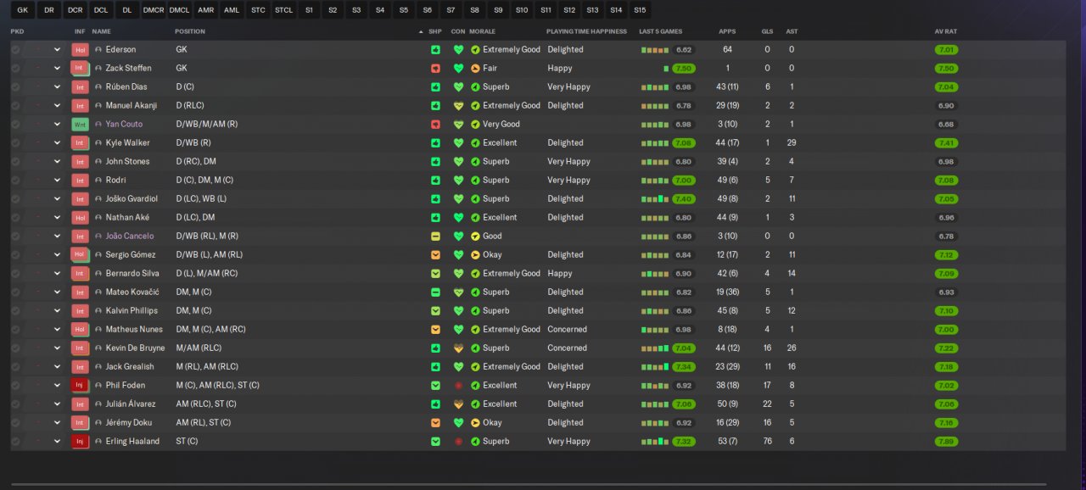The width and height of the screenshot is (1086, 490).
Task: Click Ederson's Hol status icon
Action: click(80, 49)
